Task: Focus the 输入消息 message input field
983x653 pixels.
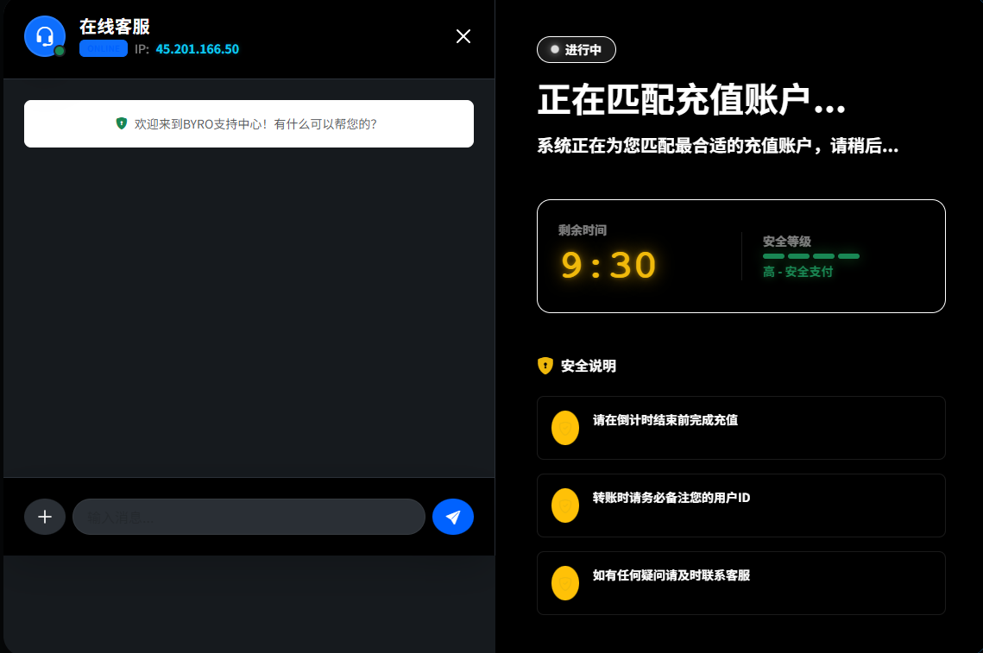Action: point(249,517)
